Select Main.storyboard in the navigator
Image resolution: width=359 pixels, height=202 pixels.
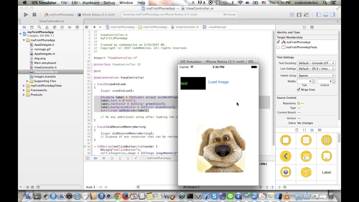coord(45,63)
